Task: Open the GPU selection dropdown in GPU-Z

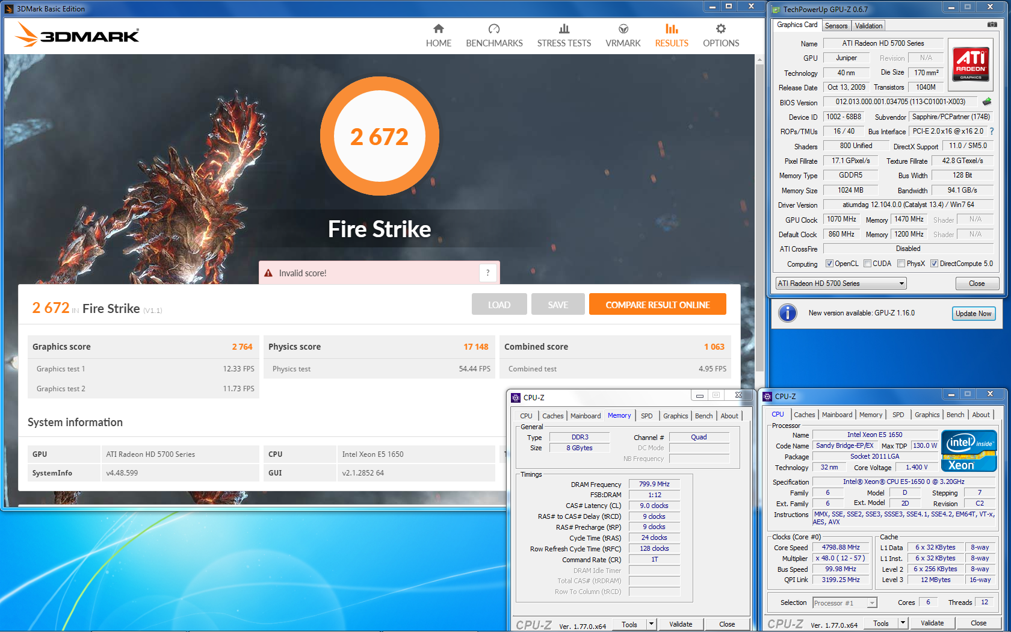Action: click(841, 283)
